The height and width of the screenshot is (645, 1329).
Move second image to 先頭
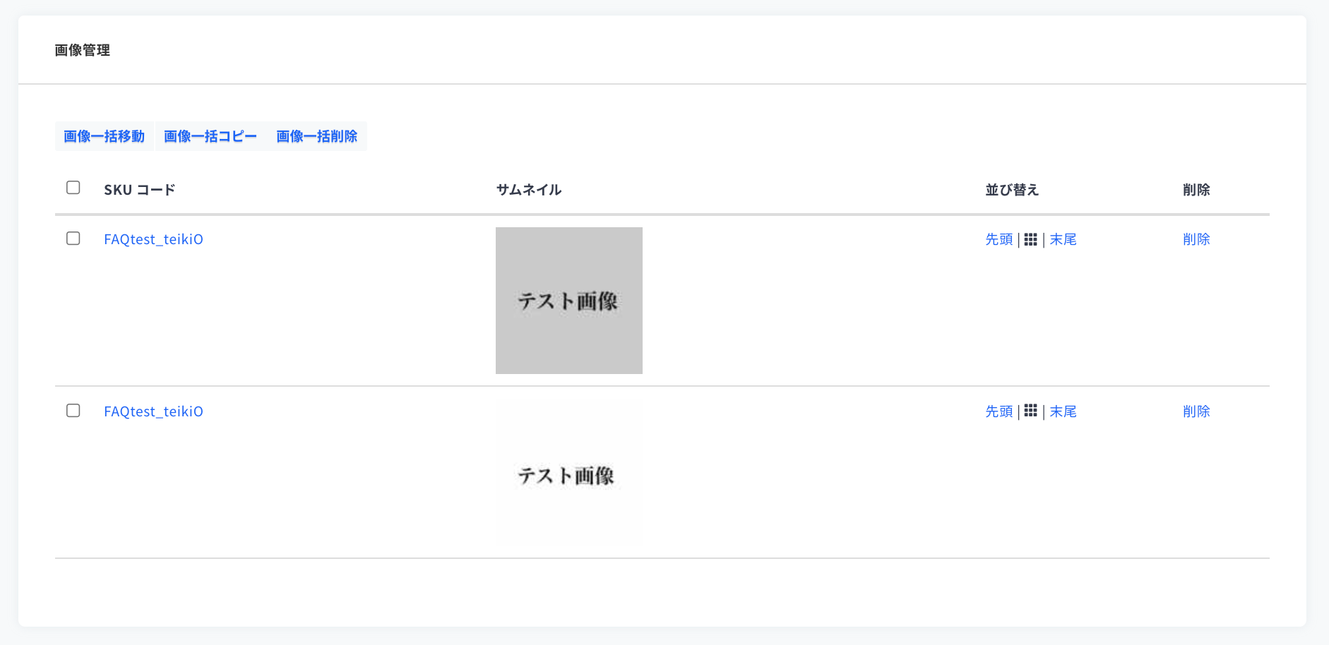(x=999, y=411)
